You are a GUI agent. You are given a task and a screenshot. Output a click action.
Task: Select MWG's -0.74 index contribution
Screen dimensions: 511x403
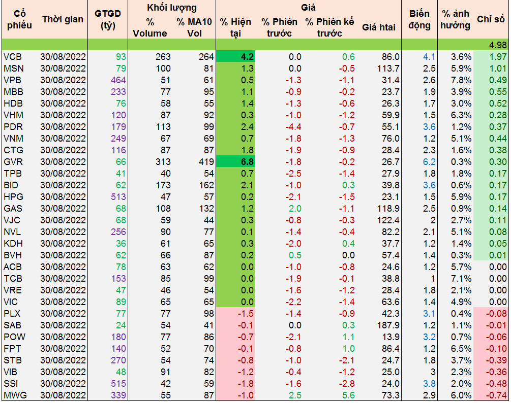496,395
